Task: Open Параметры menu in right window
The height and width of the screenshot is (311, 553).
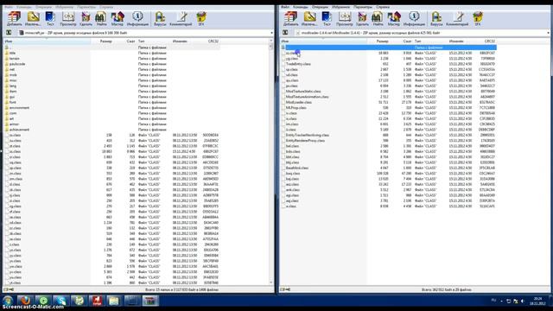Action: [363, 7]
